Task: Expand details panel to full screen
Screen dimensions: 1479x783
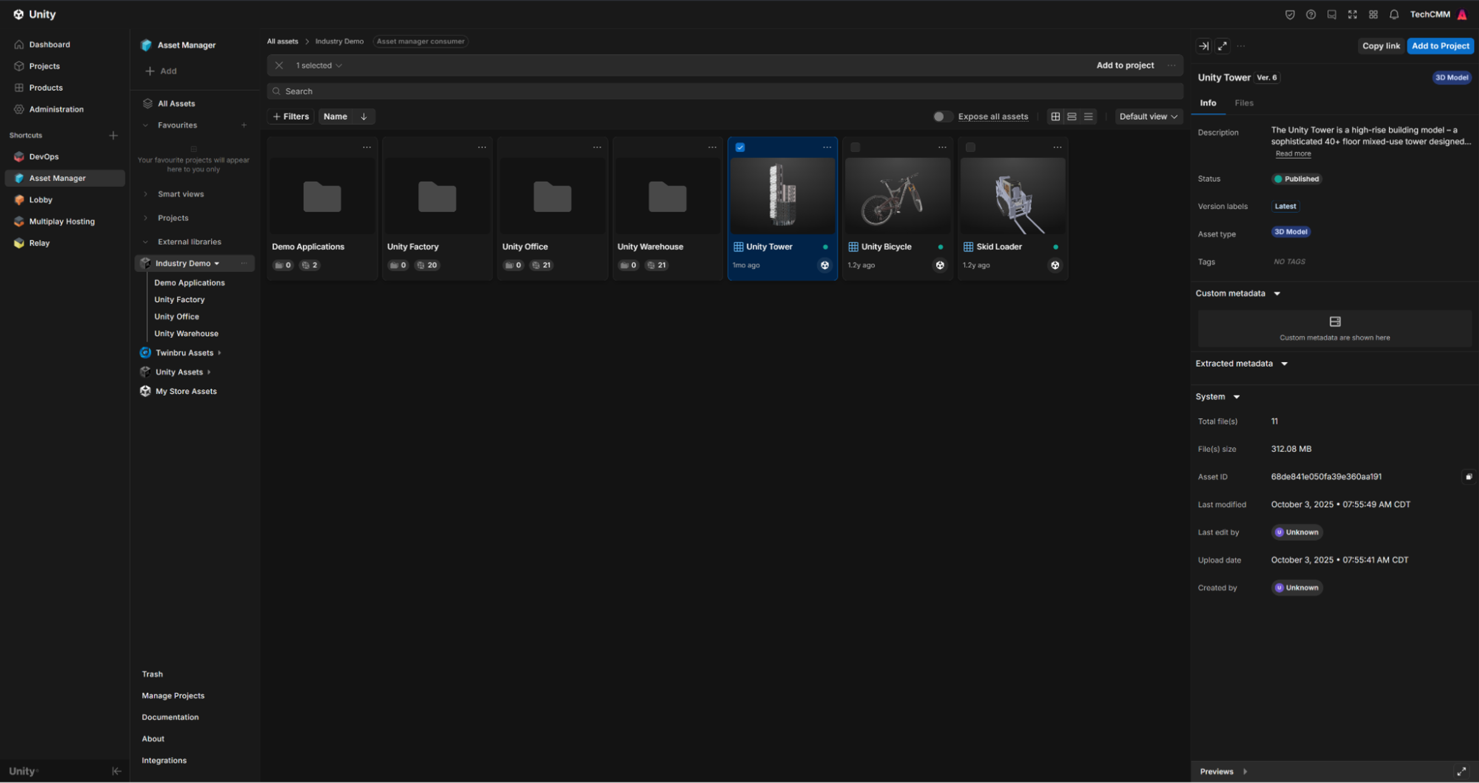Action: [x=1222, y=46]
